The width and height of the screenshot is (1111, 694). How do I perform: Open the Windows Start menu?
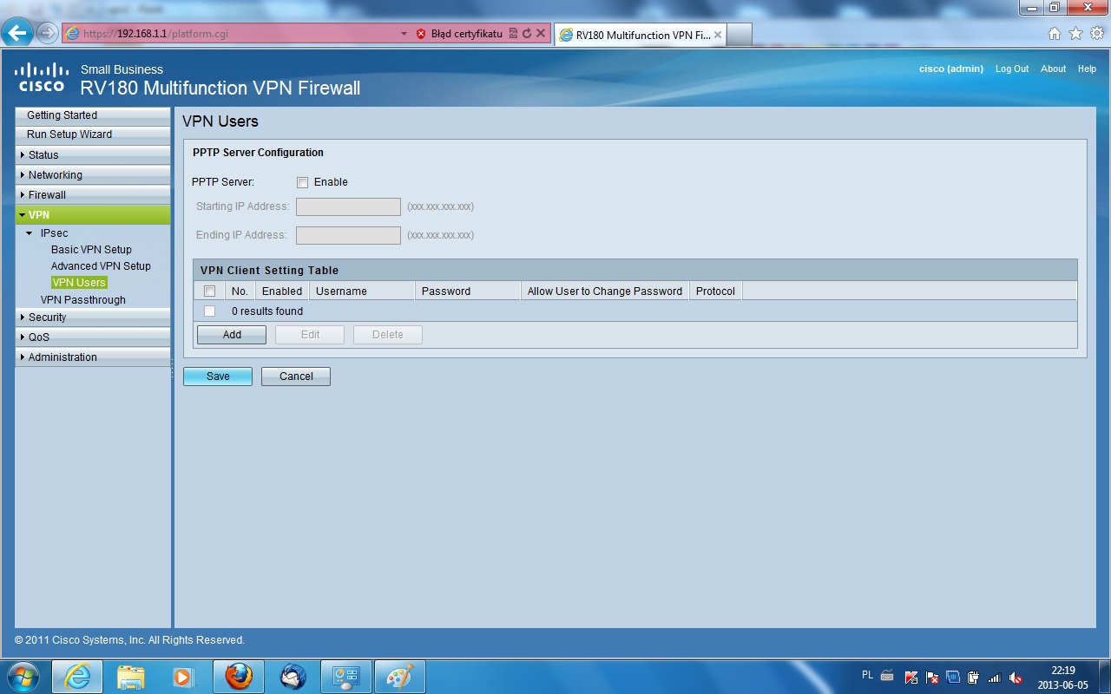click(23, 676)
